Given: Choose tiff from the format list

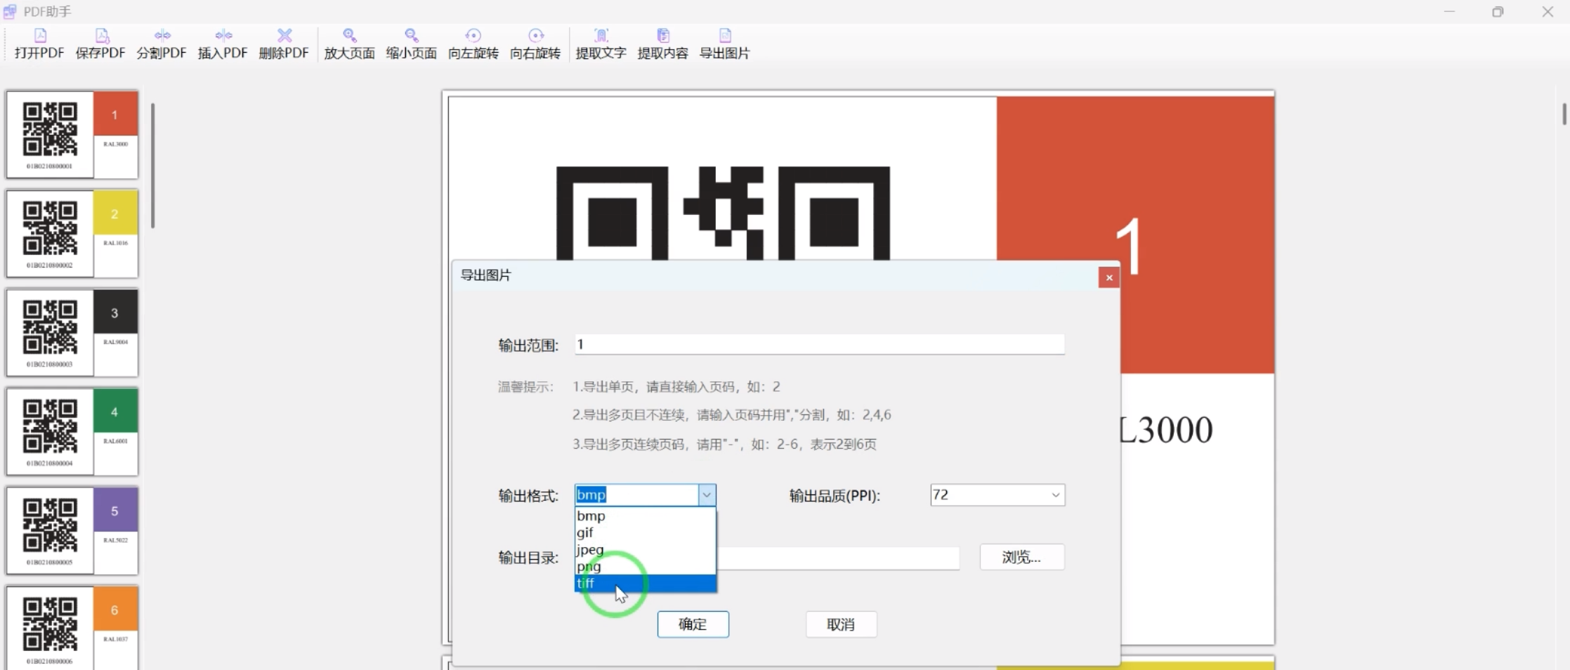Looking at the screenshot, I should (645, 584).
